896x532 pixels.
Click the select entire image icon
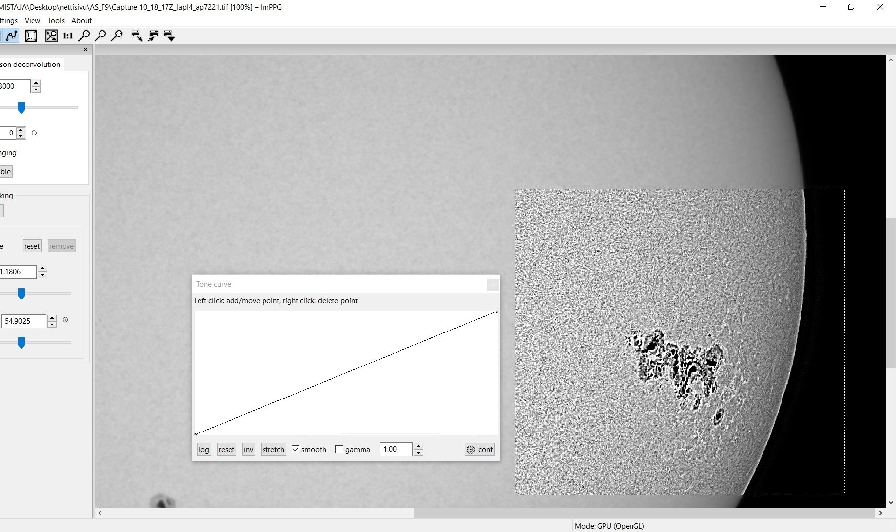coord(31,35)
